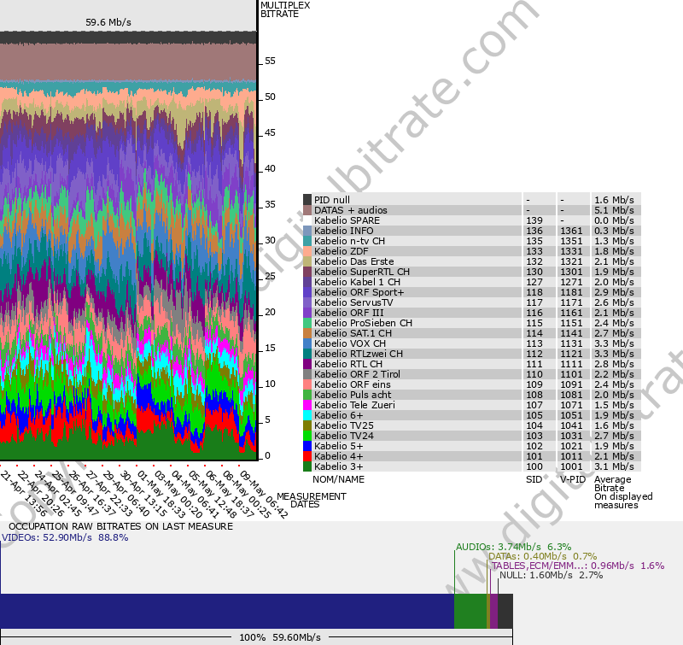Click SID value 139 for Kabelio SPARE
The width and height of the screenshot is (683, 645).
534,220
